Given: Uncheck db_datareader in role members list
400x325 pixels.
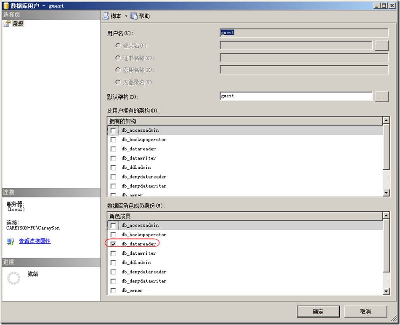Looking at the screenshot, I should point(113,244).
